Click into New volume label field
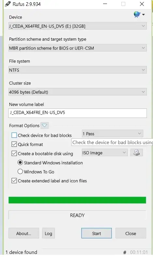The image size is (153, 258). coord(78,113)
